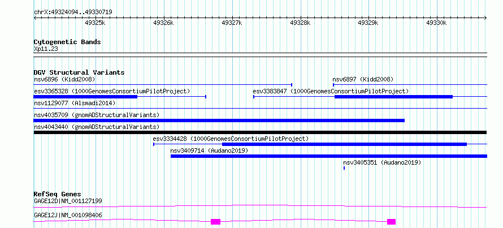Screen dimensions: 503x228
Task: Open variant nsv6897 (Kidd2008) label
Action: pos(363,79)
